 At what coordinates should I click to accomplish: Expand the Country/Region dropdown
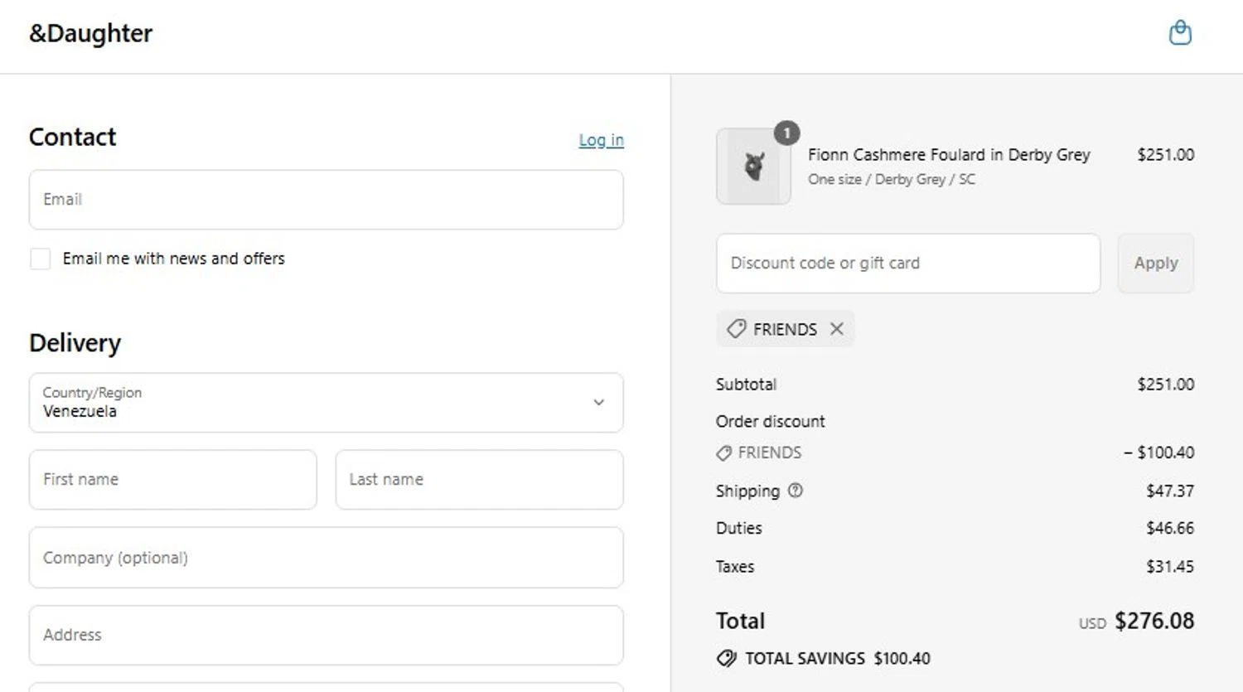point(326,403)
